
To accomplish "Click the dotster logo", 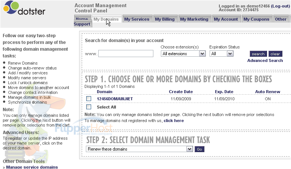I will pyautogui.click(x=24, y=8).
